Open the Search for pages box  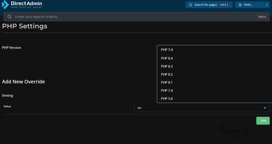pyautogui.click(x=209, y=5)
